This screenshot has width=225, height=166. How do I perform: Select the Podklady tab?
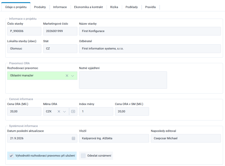pyautogui.click(x=132, y=7)
